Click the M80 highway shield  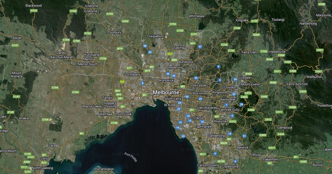pos(174,60)
